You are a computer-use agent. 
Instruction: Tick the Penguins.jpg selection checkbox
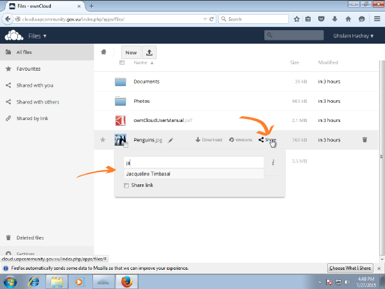126,145
